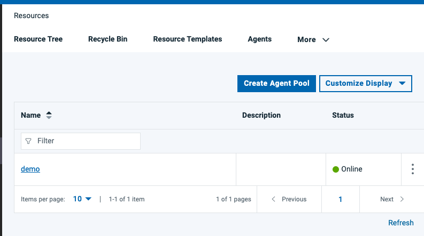
Task: Click the Name filter input field
Action: (x=81, y=141)
